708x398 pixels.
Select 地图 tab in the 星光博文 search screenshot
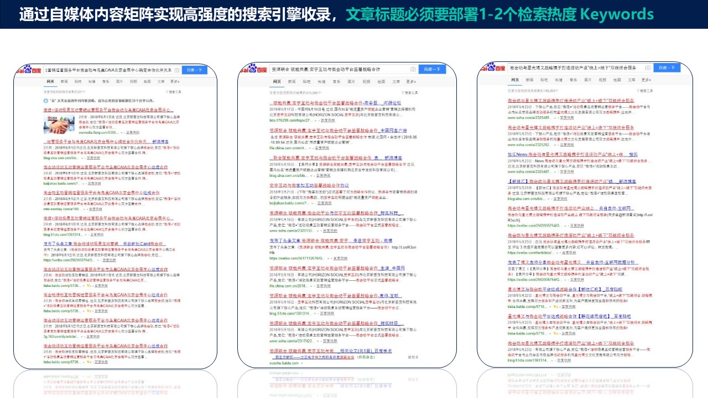[x=617, y=80]
